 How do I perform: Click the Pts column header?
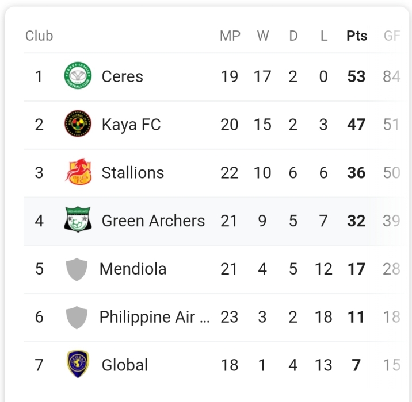(357, 36)
